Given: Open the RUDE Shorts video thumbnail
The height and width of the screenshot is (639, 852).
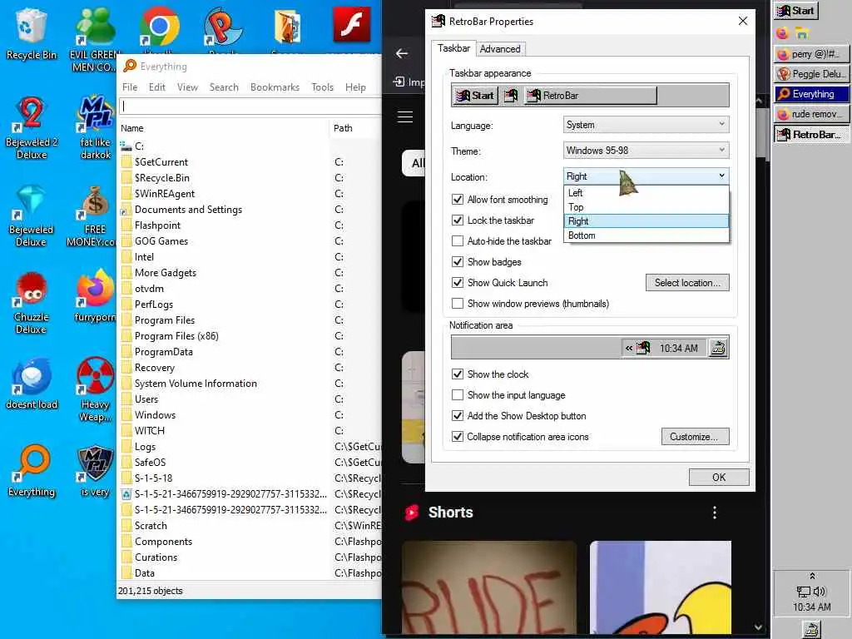Looking at the screenshot, I should pos(489,587).
